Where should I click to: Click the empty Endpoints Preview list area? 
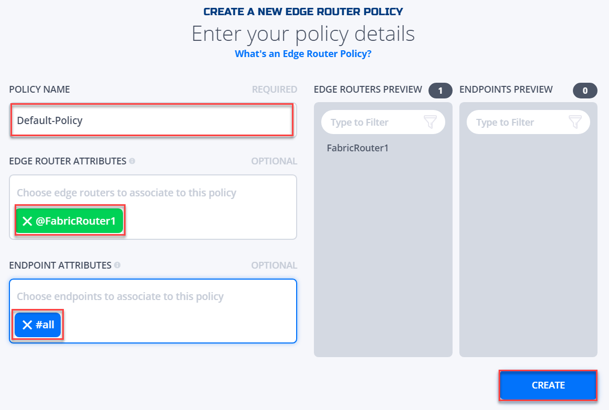(528, 245)
